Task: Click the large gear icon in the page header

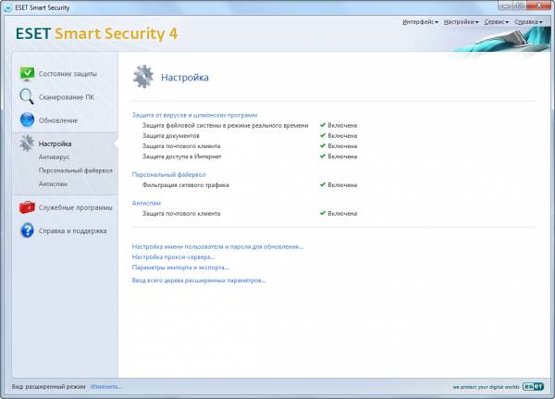Action: [x=143, y=77]
